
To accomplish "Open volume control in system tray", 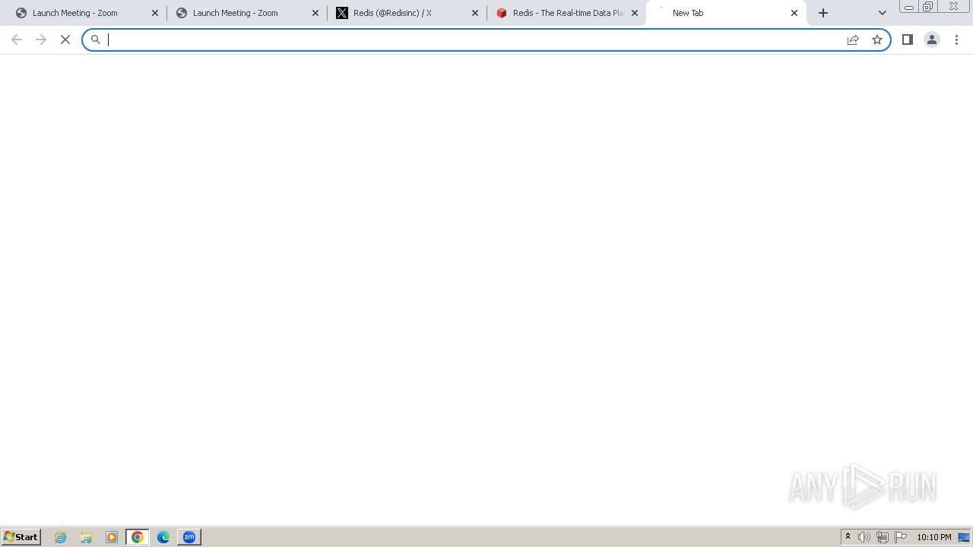I will 864,537.
